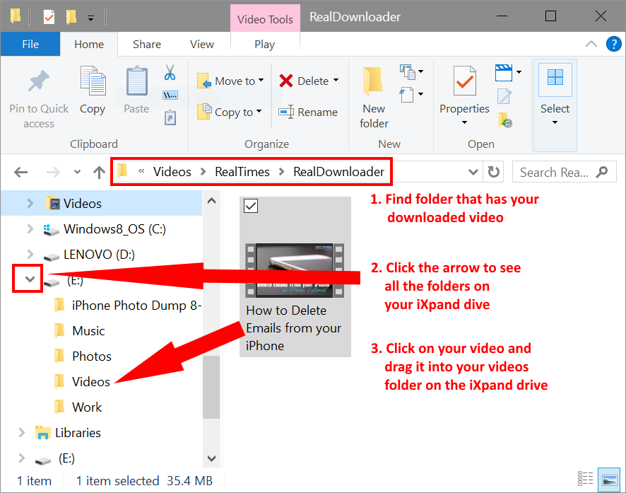Click the Paste shortcut icon

[170, 118]
